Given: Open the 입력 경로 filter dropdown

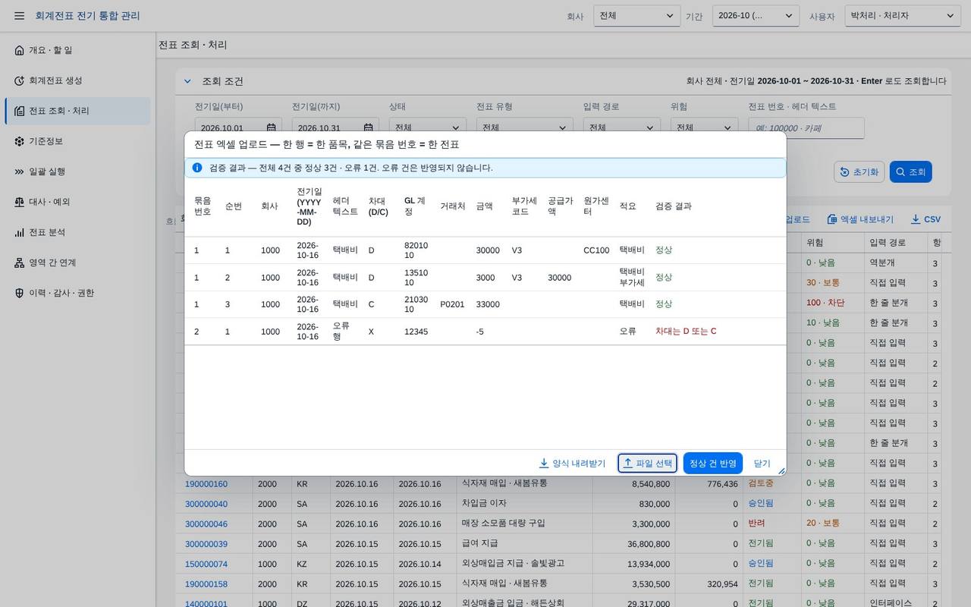Looking at the screenshot, I should [622, 128].
